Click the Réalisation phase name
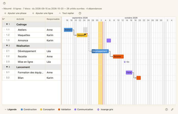This screenshot has height=114, width=178. (x=23, y=46)
